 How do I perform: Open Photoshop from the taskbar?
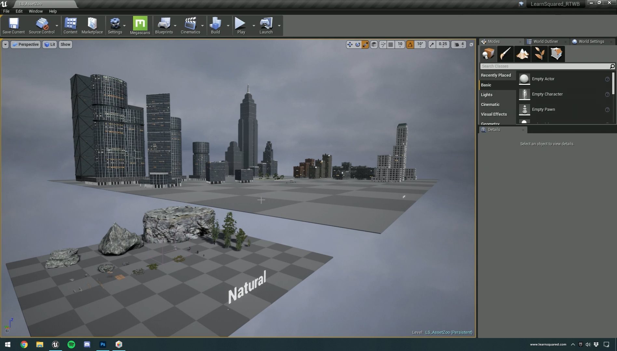point(103,344)
